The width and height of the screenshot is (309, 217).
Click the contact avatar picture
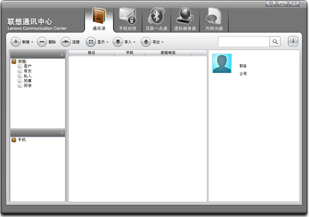pos(222,63)
